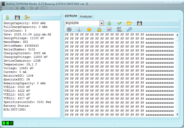Click the green read arrow beside chip dropdown
The height and width of the screenshot is (128, 184).
109,23
